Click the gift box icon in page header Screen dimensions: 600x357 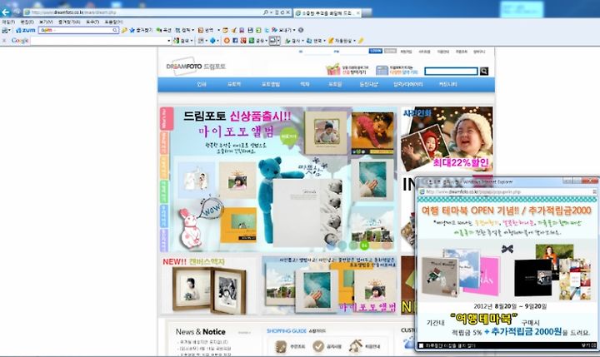coord(332,70)
